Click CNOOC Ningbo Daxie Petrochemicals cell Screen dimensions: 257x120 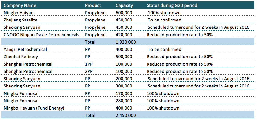pyautogui.click(x=42, y=35)
